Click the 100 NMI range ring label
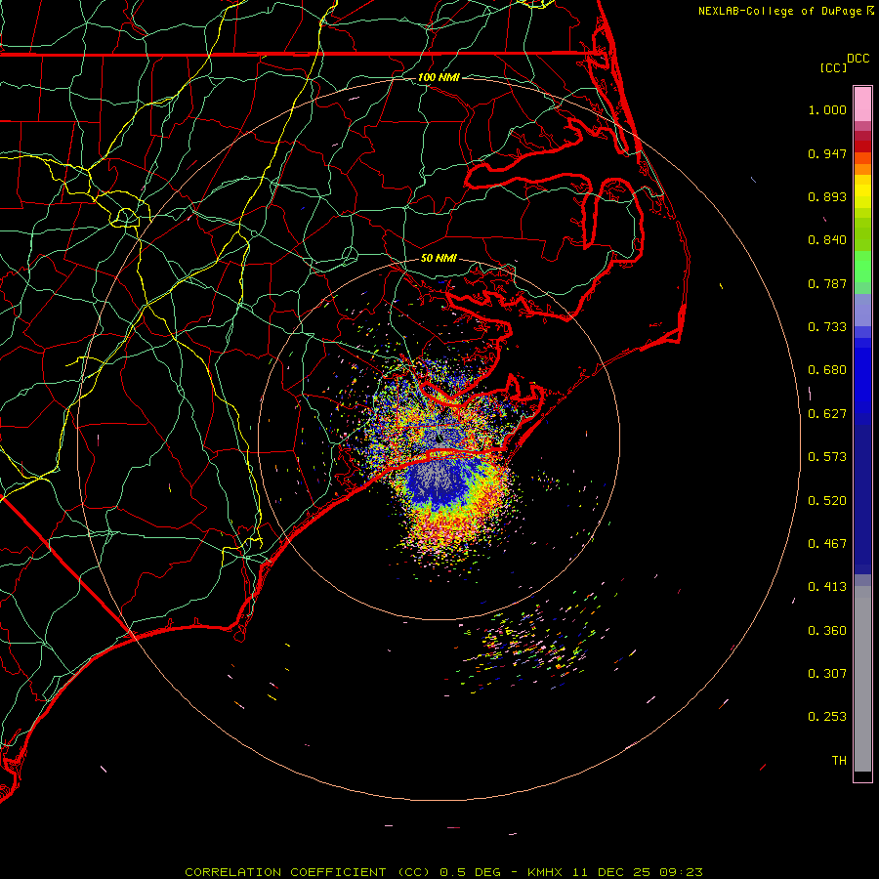 (439, 77)
